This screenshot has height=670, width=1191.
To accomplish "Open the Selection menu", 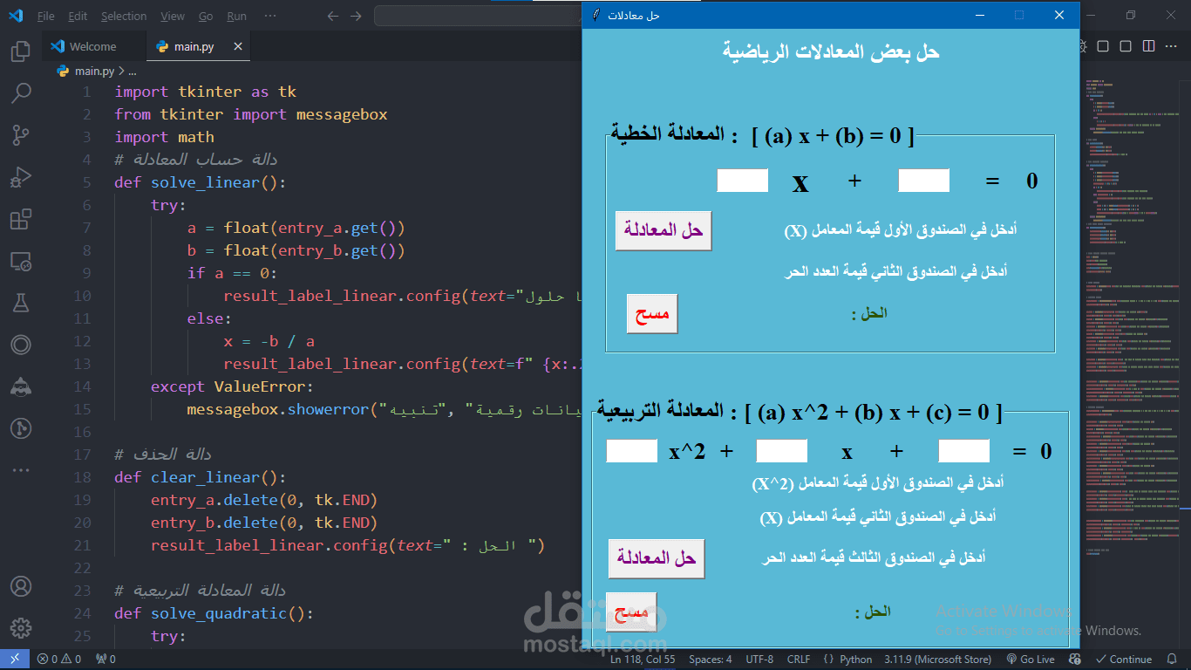I will [x=124, y=16].
